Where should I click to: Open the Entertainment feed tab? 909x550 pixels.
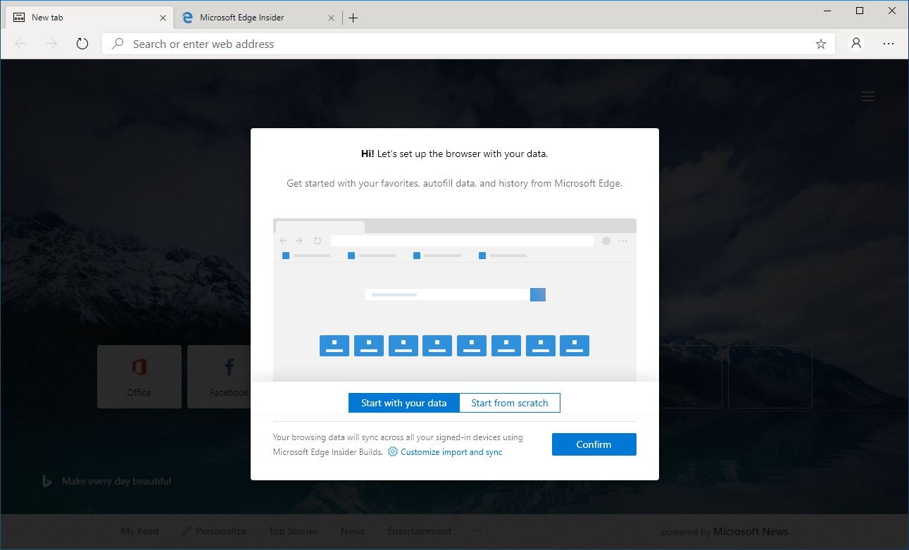pos(420,531)
